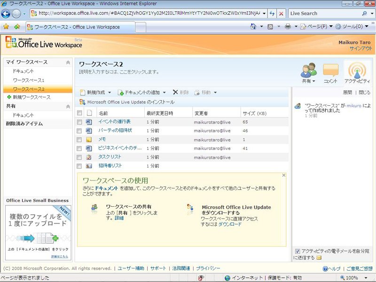Open the 移動 dropdown arrow
Screen dimensions: 376x282
point(215,93)
